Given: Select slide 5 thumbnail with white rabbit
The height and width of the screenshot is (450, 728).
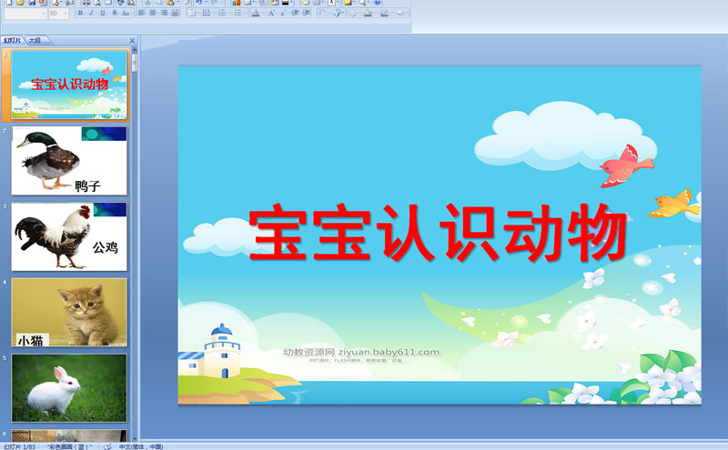Looking at the screenshot, I should click(x=69, y=388).
